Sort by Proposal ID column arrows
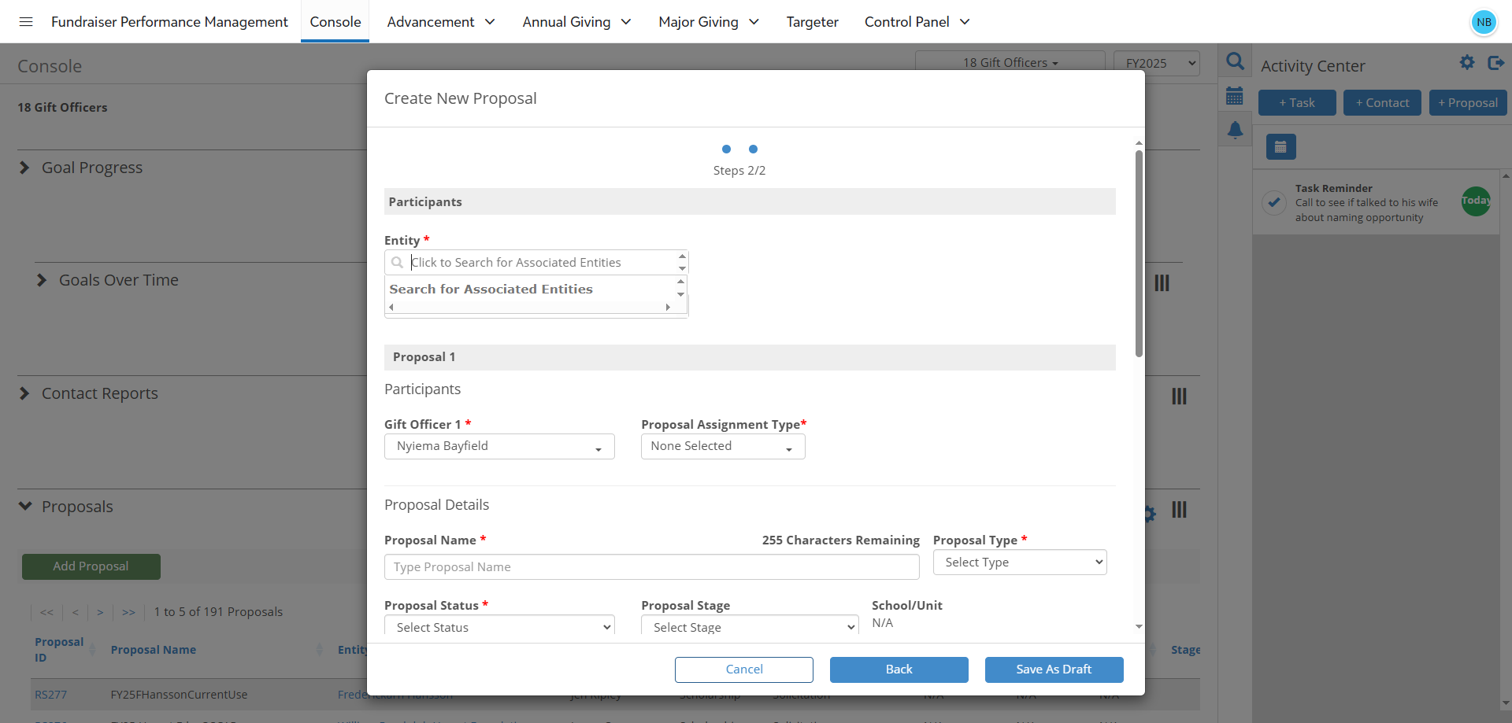 click(x=92, y=650)
